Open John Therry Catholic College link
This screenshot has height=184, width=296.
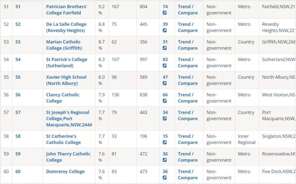tap(68, 157)
